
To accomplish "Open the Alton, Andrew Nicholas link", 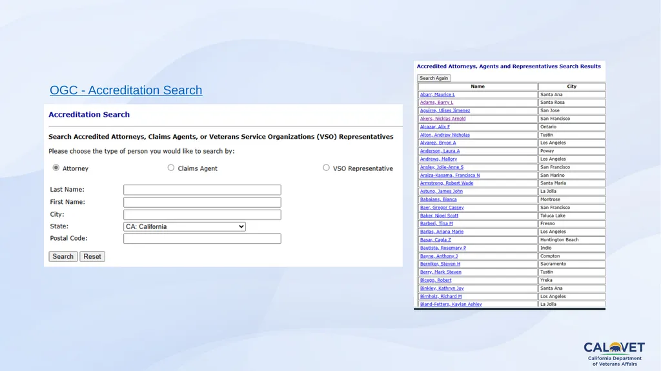I will coord(445,135).
